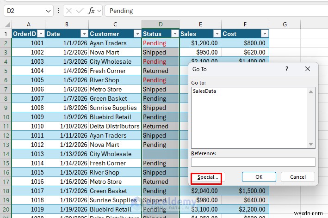Select column A header
Screen dimensions: 328x218
click(29, 24)
